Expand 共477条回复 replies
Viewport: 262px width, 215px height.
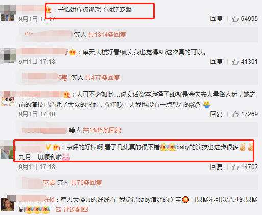[102, 78]
